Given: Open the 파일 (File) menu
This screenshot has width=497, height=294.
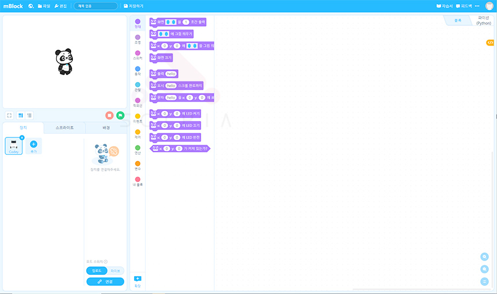Looking at the screenshot, I should point(44,6).
